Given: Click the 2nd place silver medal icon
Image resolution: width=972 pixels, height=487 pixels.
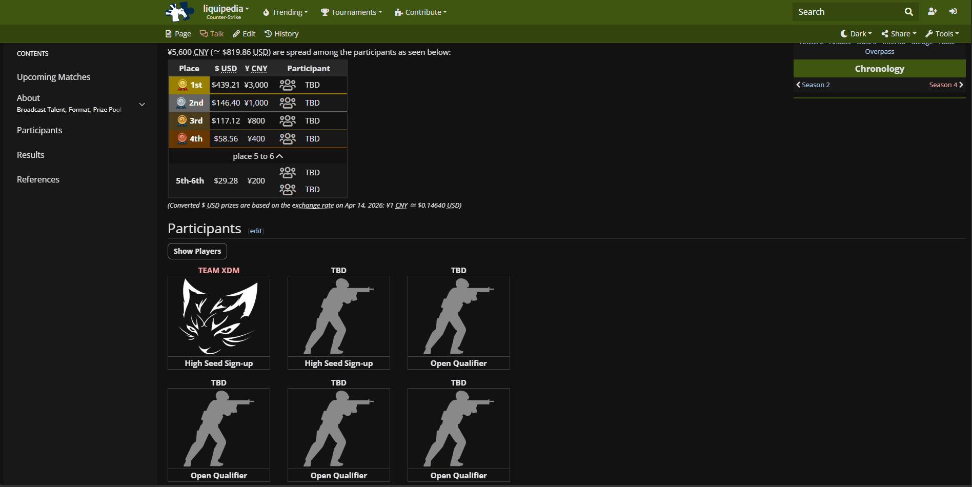Looking at the screenshot, I should (181, 103).
